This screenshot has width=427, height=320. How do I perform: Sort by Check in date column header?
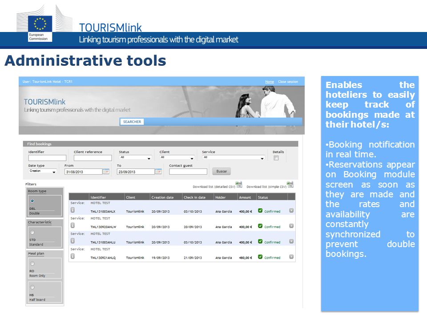(194, 197)
